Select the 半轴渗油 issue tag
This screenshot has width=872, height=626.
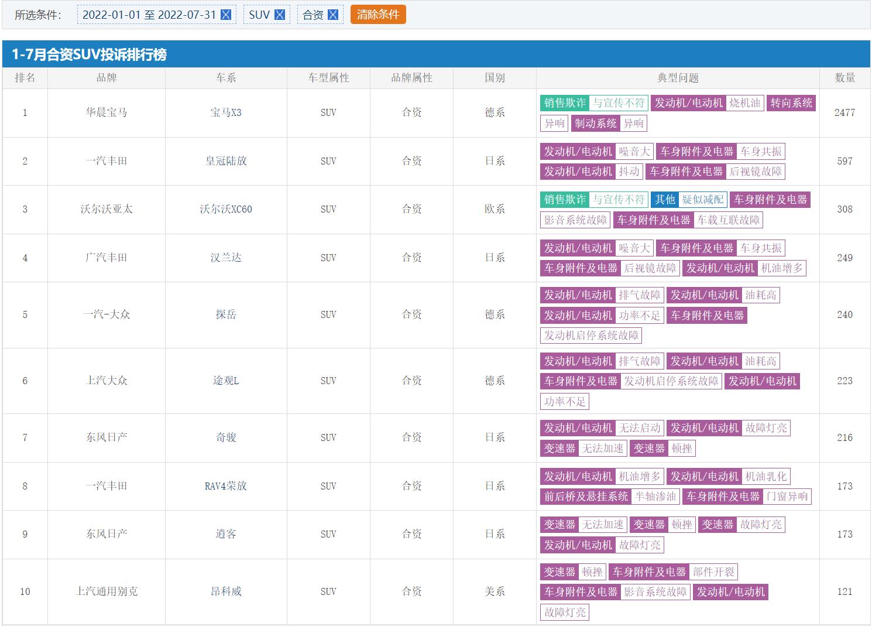[x=655, y=497]
